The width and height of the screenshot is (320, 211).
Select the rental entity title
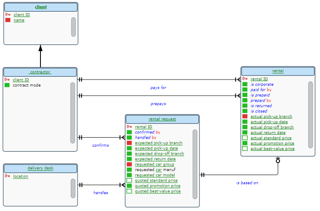click(x=277, y=70)
